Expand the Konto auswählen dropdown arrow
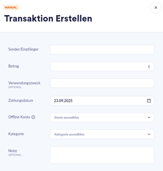 pos(149,117)
